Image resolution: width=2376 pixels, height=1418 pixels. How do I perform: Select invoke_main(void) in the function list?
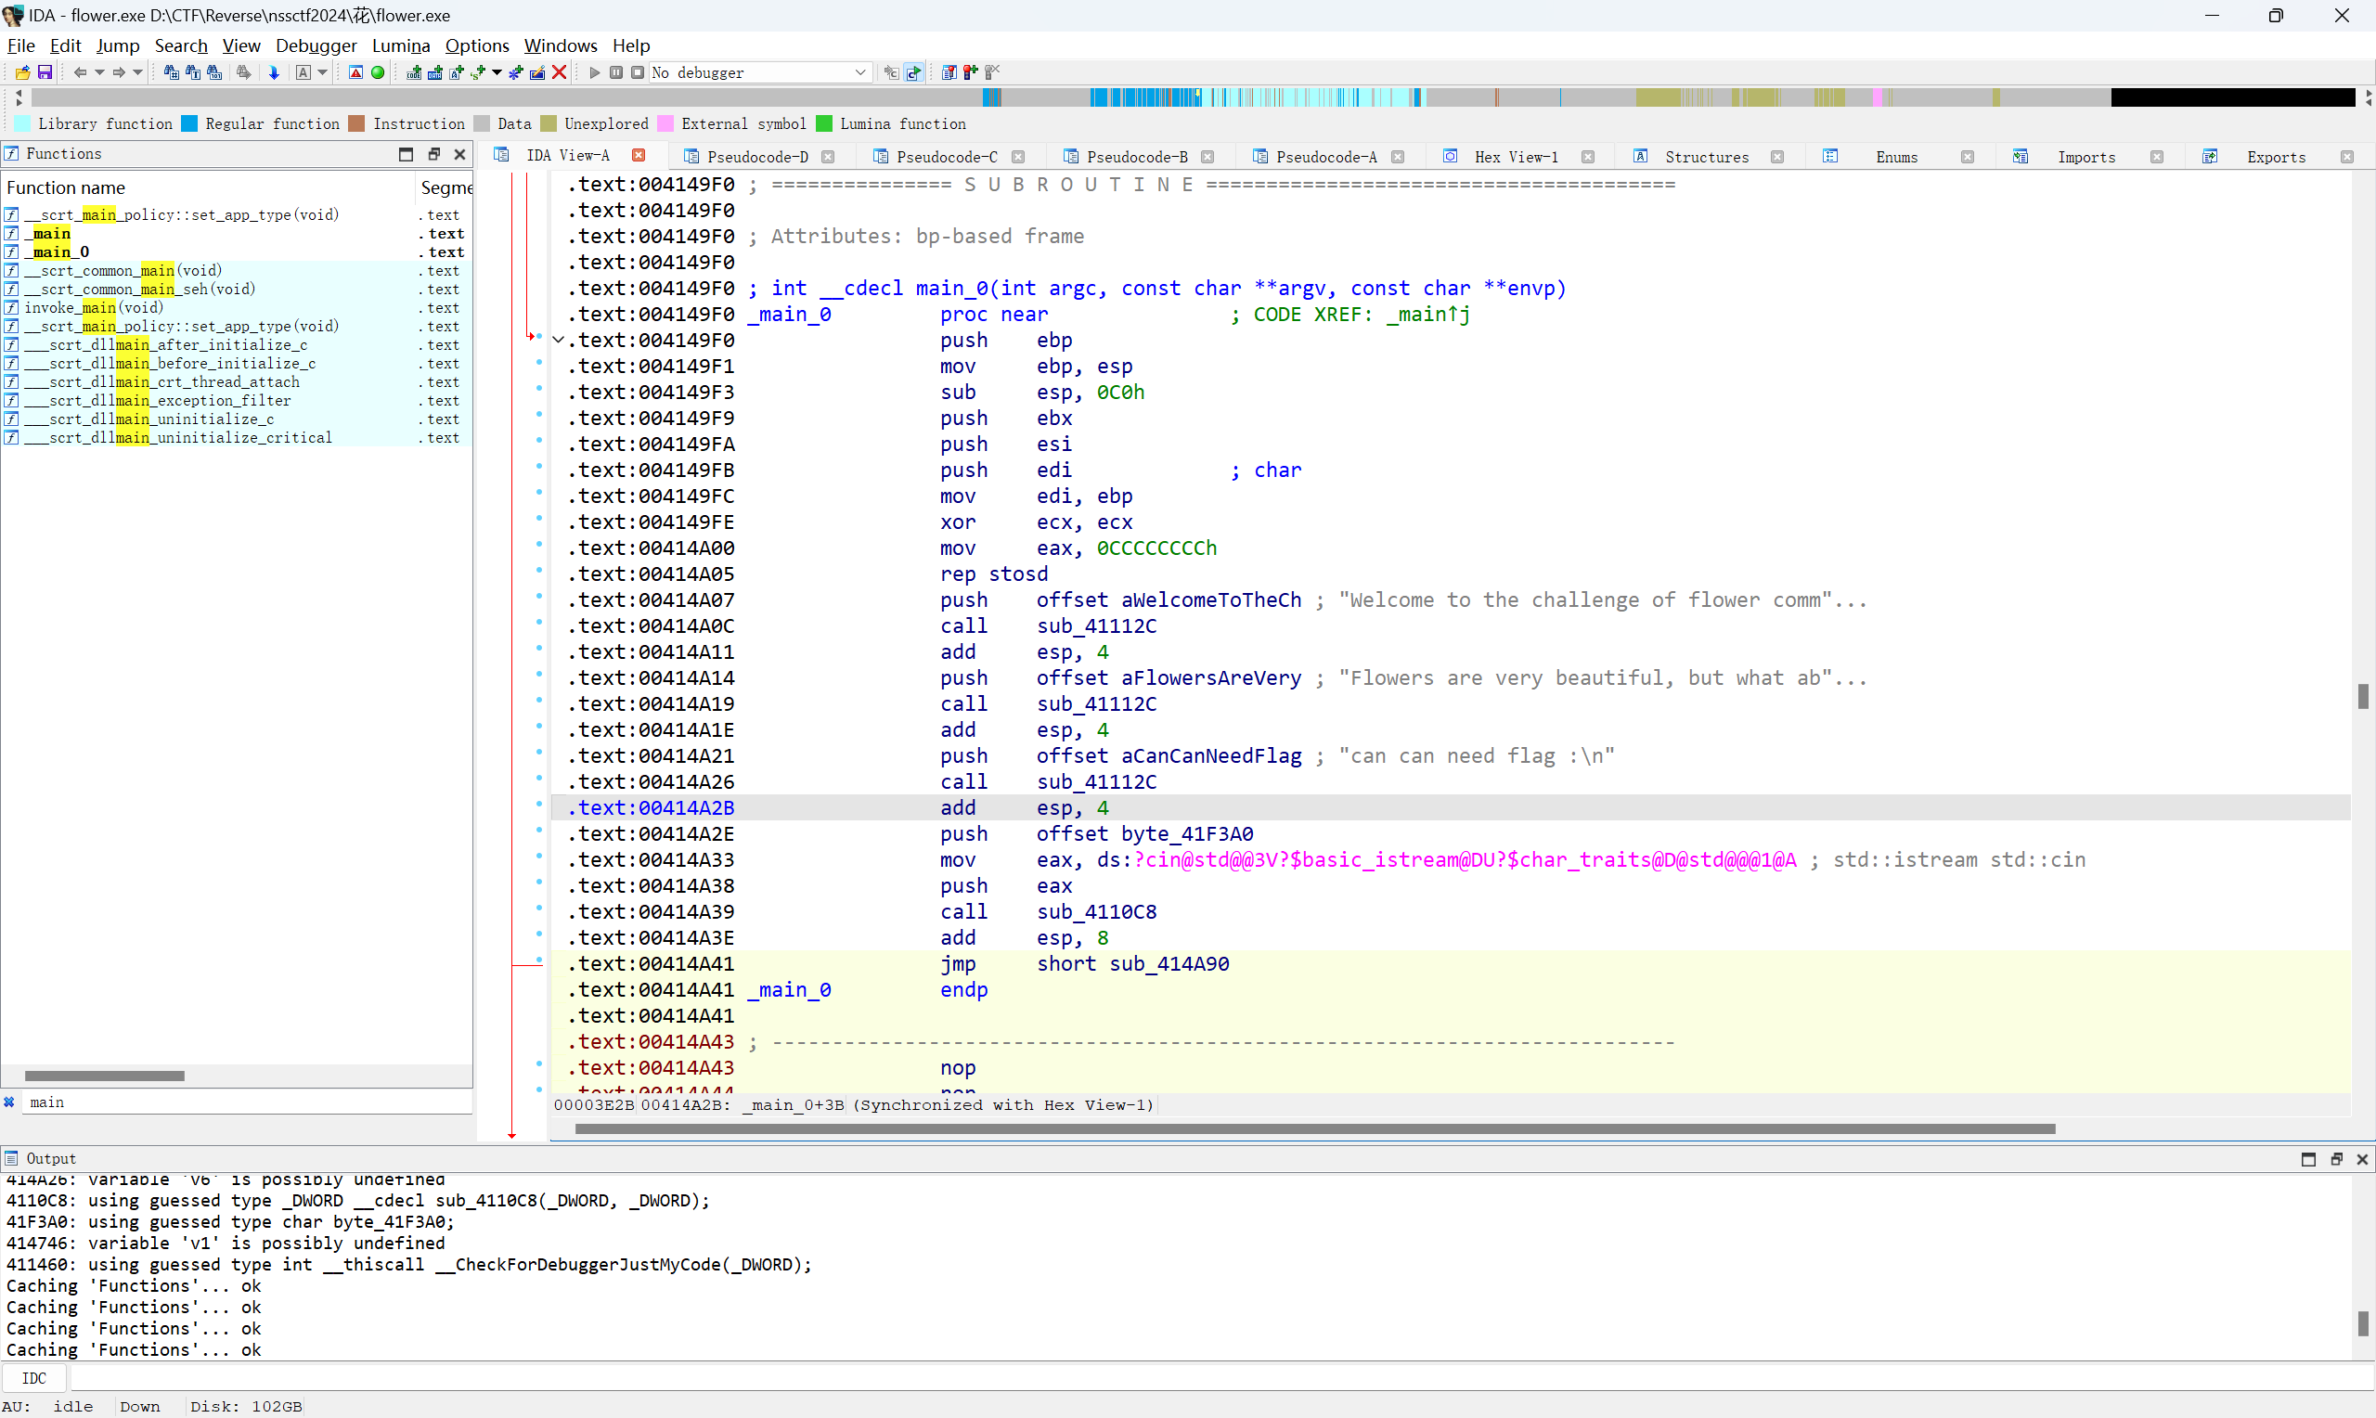(x=236, y=308)
